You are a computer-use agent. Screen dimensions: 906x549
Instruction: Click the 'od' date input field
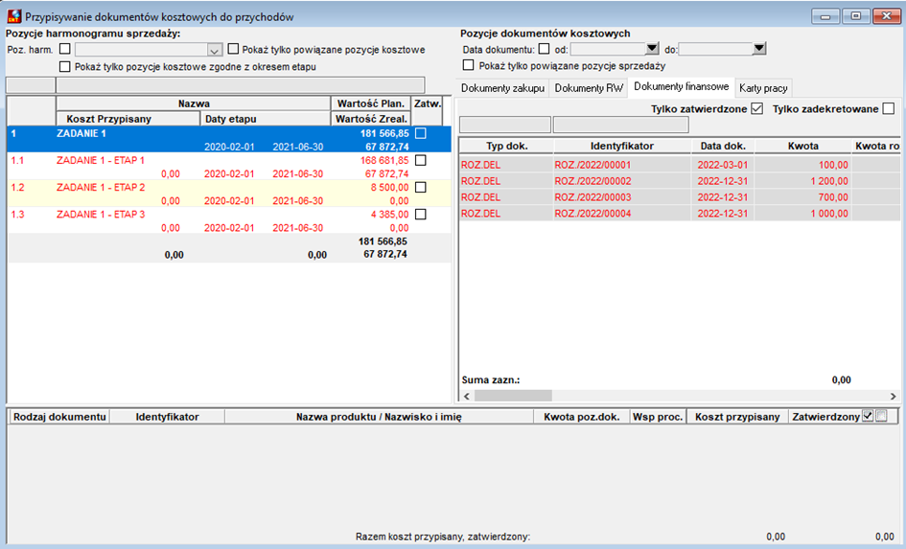608,50
